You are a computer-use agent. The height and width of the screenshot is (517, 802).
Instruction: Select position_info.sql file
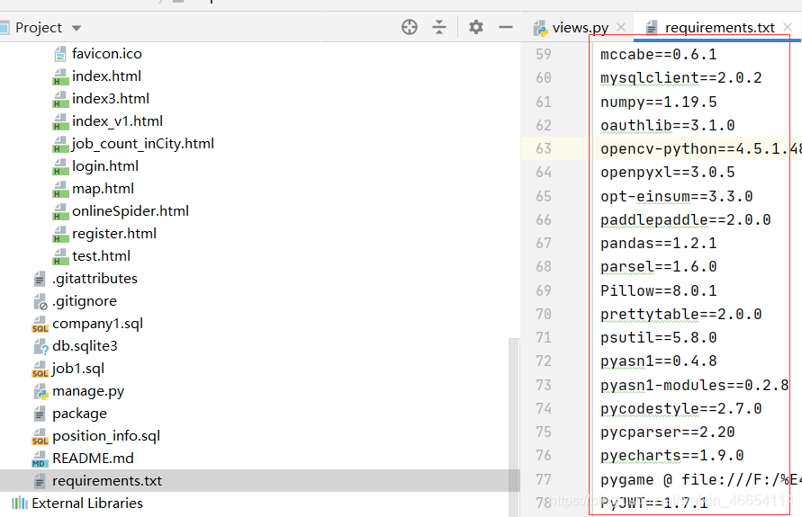pos(106,436)
